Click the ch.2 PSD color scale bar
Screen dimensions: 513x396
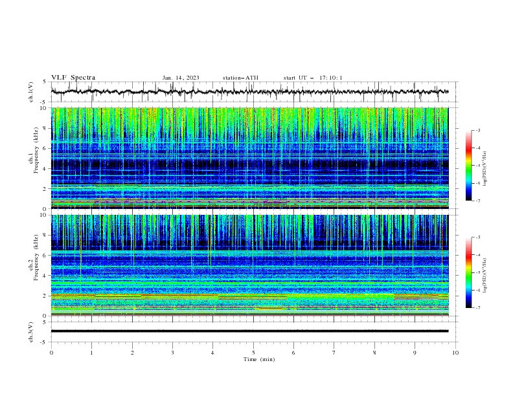[x=468, y=272]
